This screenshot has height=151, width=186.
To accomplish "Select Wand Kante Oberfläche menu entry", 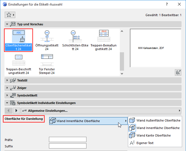I will (155, 135).
